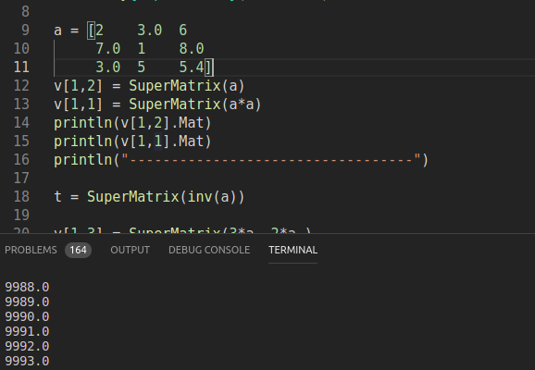Switch to the DEBUG CONSOLE tab
The image size is (535, 370).
[x=209, y=250]
